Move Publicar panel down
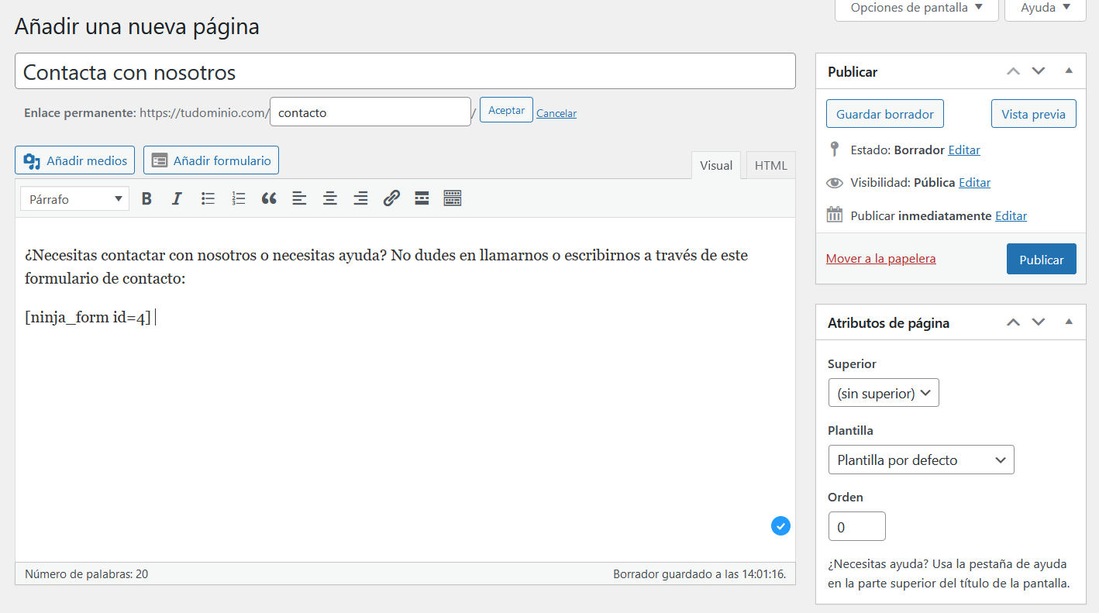 pyautogui.click(x=1039, y=71)
